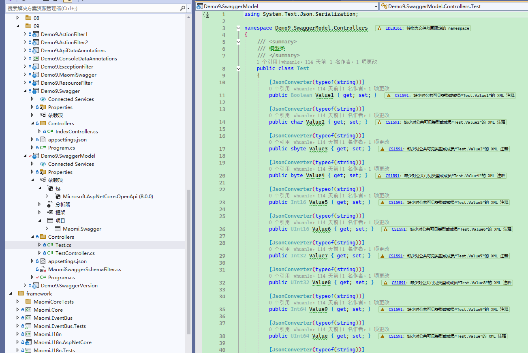Click the Demo9.MaomiSwagger web project icon
Screen dimensions: 528x353
click(36, 75)
